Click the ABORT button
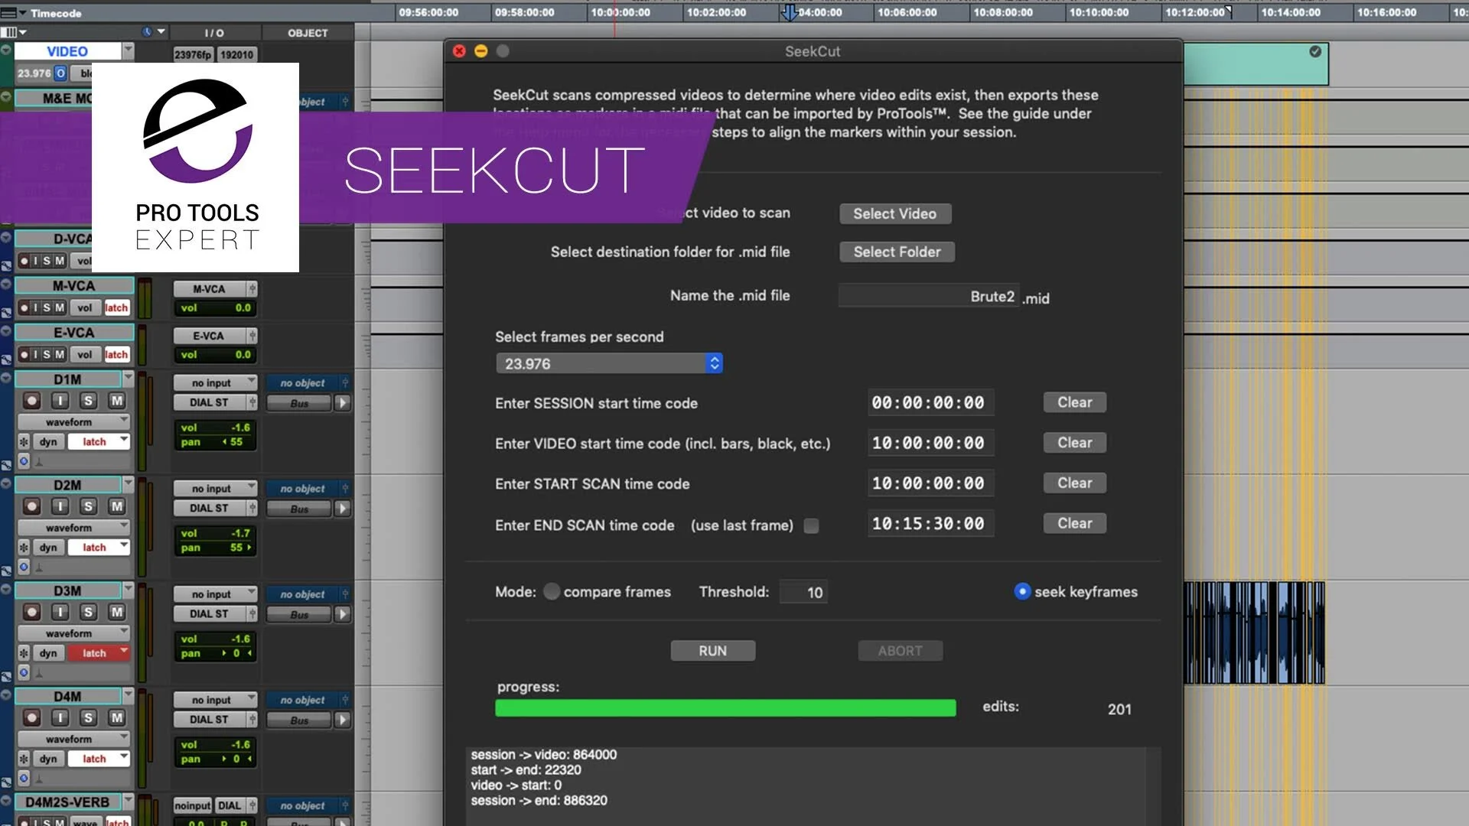Image resolution: width=1469 pixels, height=826 pixels. 901,651
